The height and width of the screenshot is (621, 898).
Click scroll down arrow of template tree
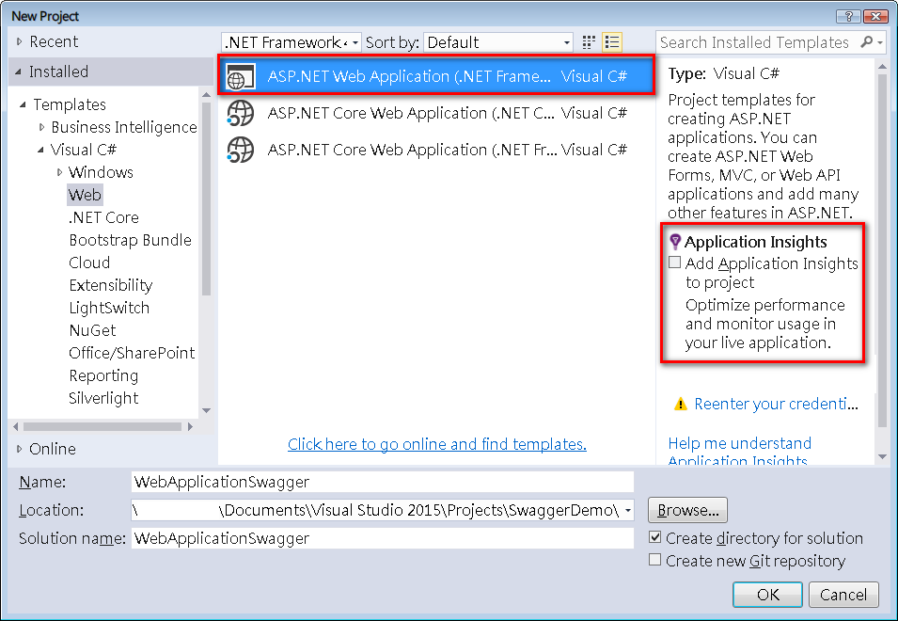coord(206,411)
